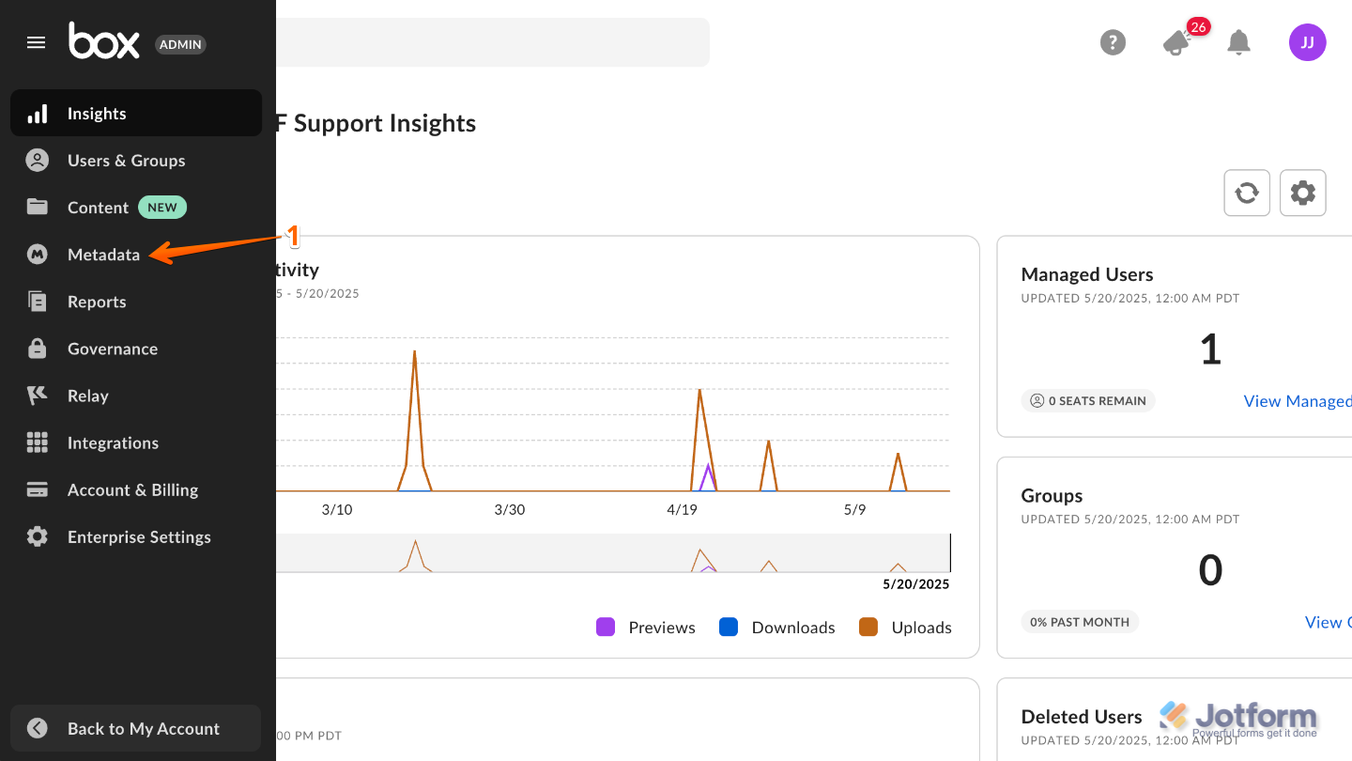1352x761 pixels.
Task: Open the View Managed users link
Action: [1298, 401]
